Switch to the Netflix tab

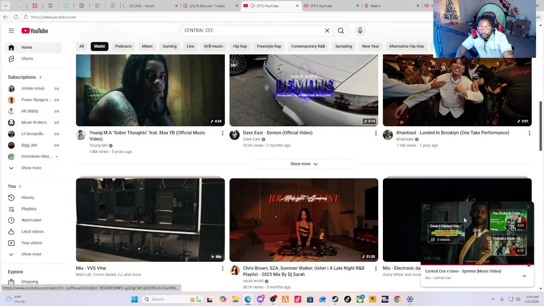(391, 6)
